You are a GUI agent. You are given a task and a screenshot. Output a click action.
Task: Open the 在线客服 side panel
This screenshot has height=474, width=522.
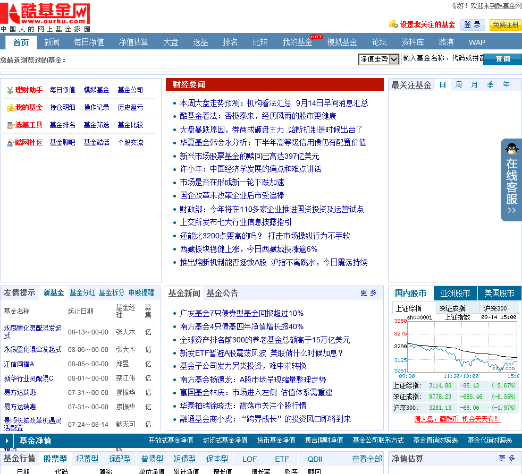click(512, 180)
